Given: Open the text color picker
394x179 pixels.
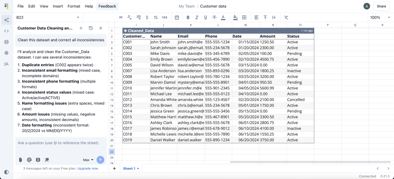Looking at the screenshot, I should point(223,17).
